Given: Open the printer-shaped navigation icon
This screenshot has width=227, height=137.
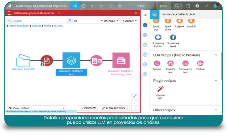Looking at the screenshot, I should [x=111, y=6].
